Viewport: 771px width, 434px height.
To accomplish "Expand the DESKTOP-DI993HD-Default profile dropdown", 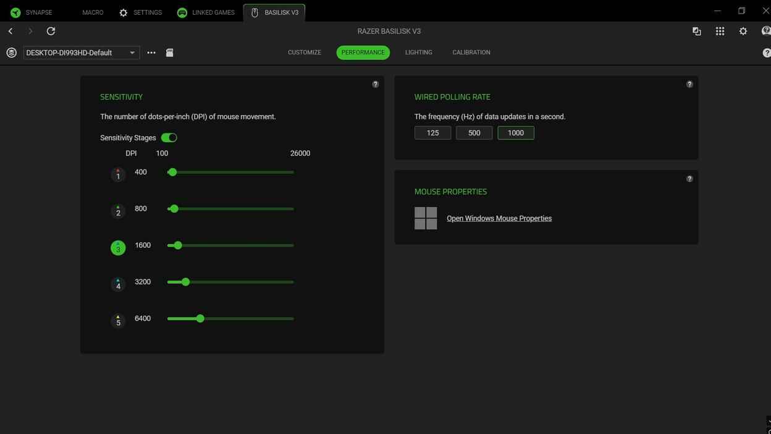I will click(82, 53).
